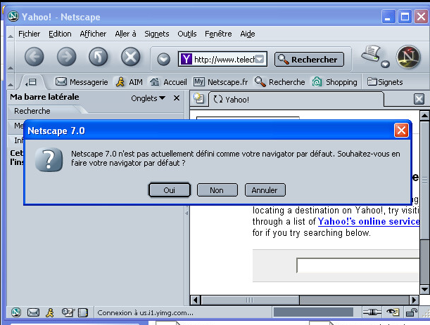The width and height of the screenshot is (430, 325).
Task: Open Mail from status bar envelope icon
Action: [33, 312]
